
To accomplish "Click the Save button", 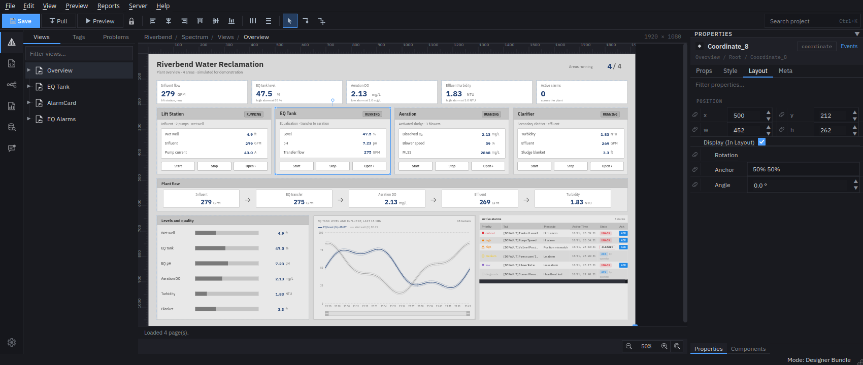I will pos(20,21).
